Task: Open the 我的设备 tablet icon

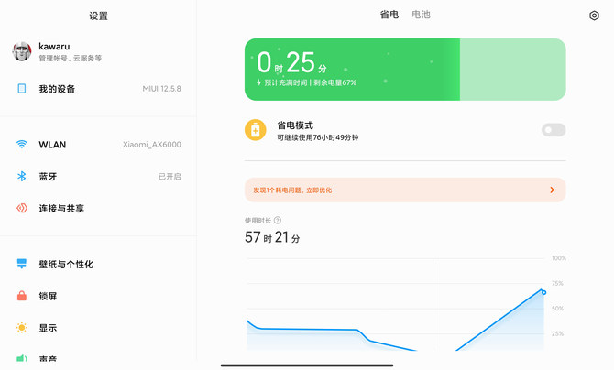Action: (22, 89)
